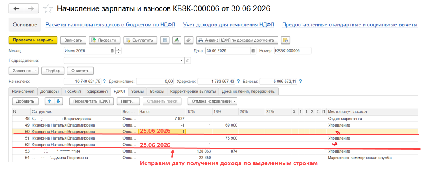Switch to the Взносы tab
Viewport: 426px width, 174px height.
(157, 92)
